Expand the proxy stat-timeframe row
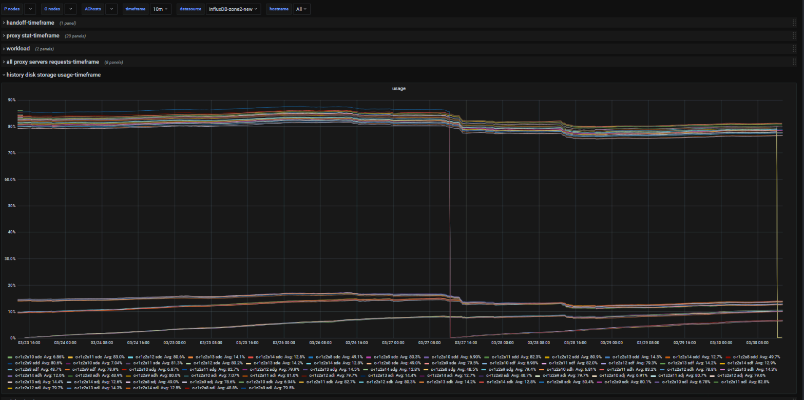Screen dimensions: 804x400 tap(33, 36)
